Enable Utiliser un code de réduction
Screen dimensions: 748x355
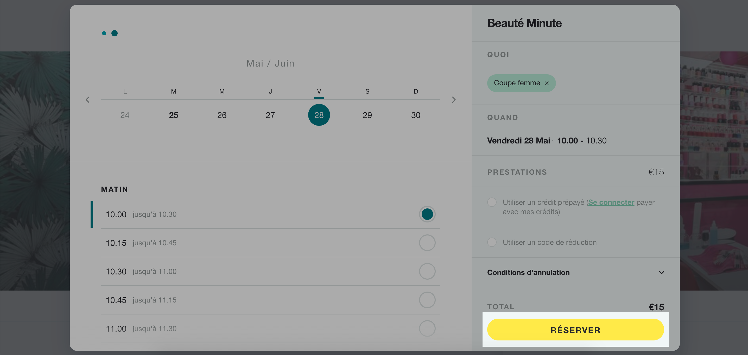tap(492, 242)
